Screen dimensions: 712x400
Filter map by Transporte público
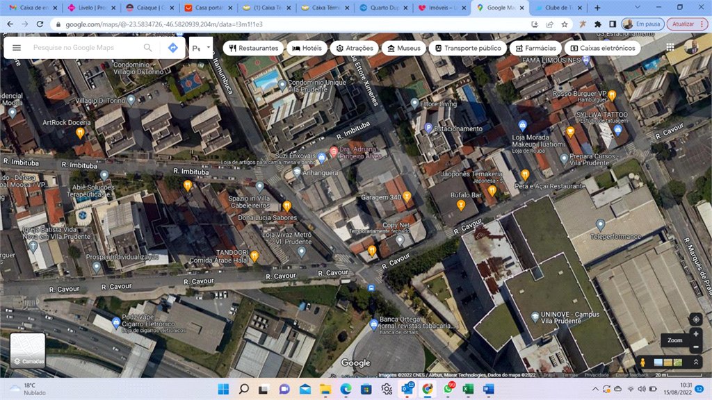tap(468, 48)
